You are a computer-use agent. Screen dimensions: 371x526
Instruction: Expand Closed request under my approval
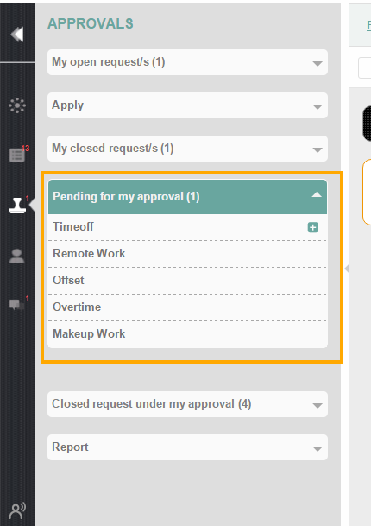tap(187, 404)
